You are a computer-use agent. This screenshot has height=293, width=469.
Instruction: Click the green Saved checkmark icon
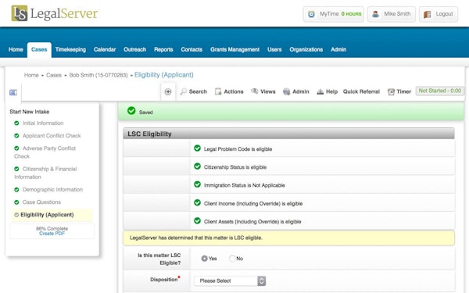[131, 111]
